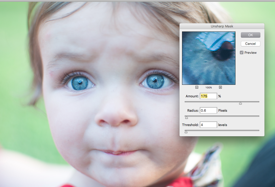Click the Amount label

[x=192, y=96]
